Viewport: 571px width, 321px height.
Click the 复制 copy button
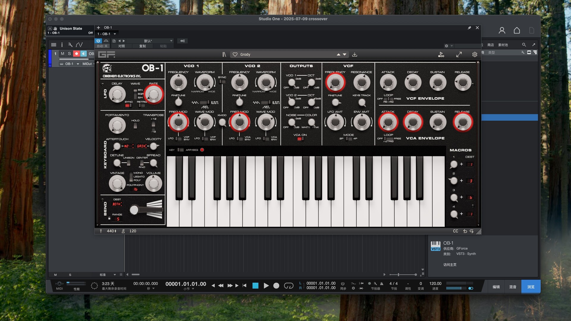point(142,46)
